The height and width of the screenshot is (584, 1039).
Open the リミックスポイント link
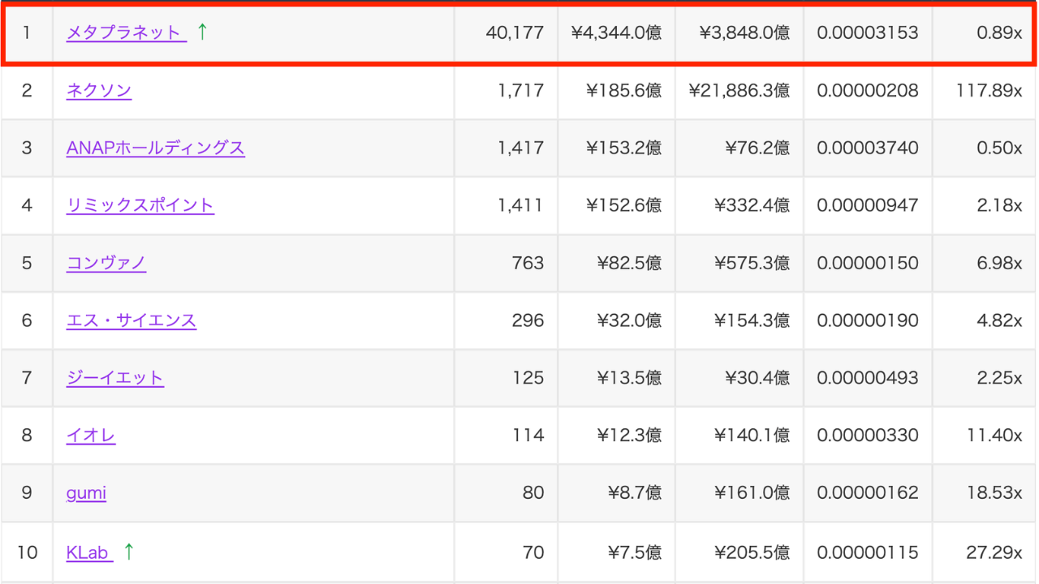click(x=140, y=206)
